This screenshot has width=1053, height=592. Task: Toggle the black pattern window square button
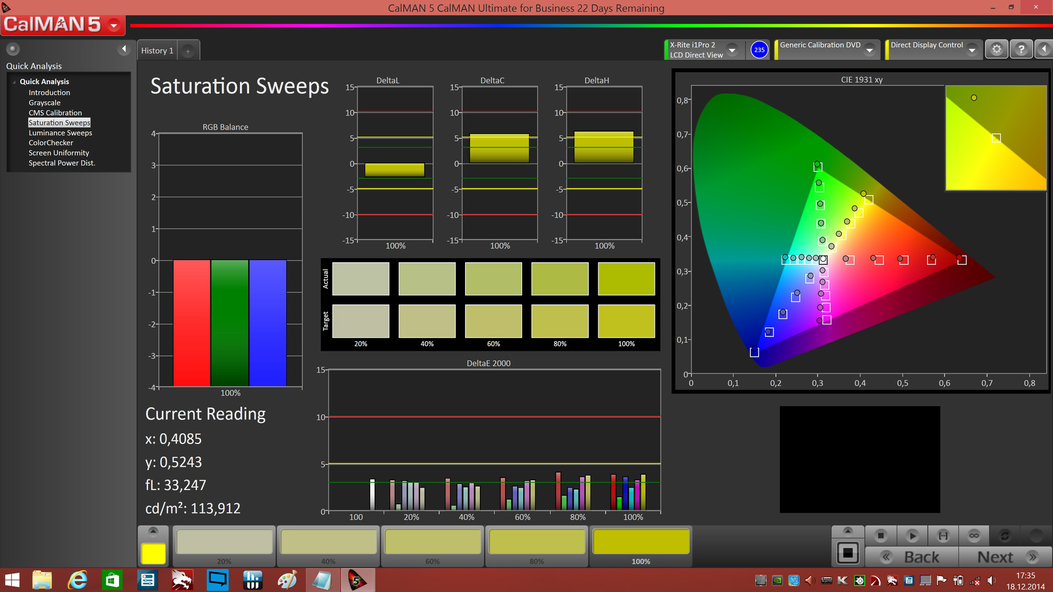click(x=847, y=553)
